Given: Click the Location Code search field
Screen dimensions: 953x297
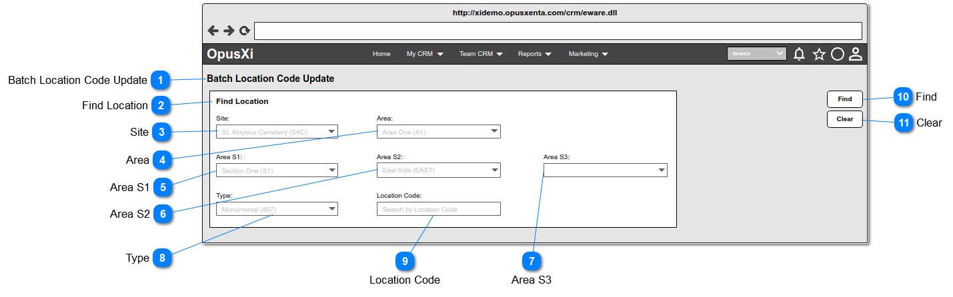Looking at the screenshot, I should pos(438,209).
